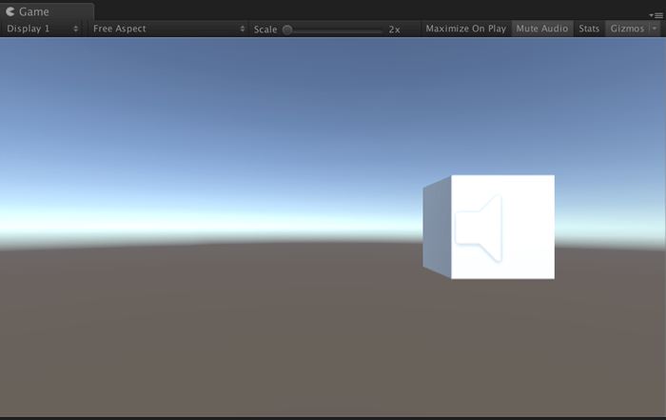666x420 pixels.
Task: Select the Game tab label
Action: pyautogui.click(x=34, y=11)
